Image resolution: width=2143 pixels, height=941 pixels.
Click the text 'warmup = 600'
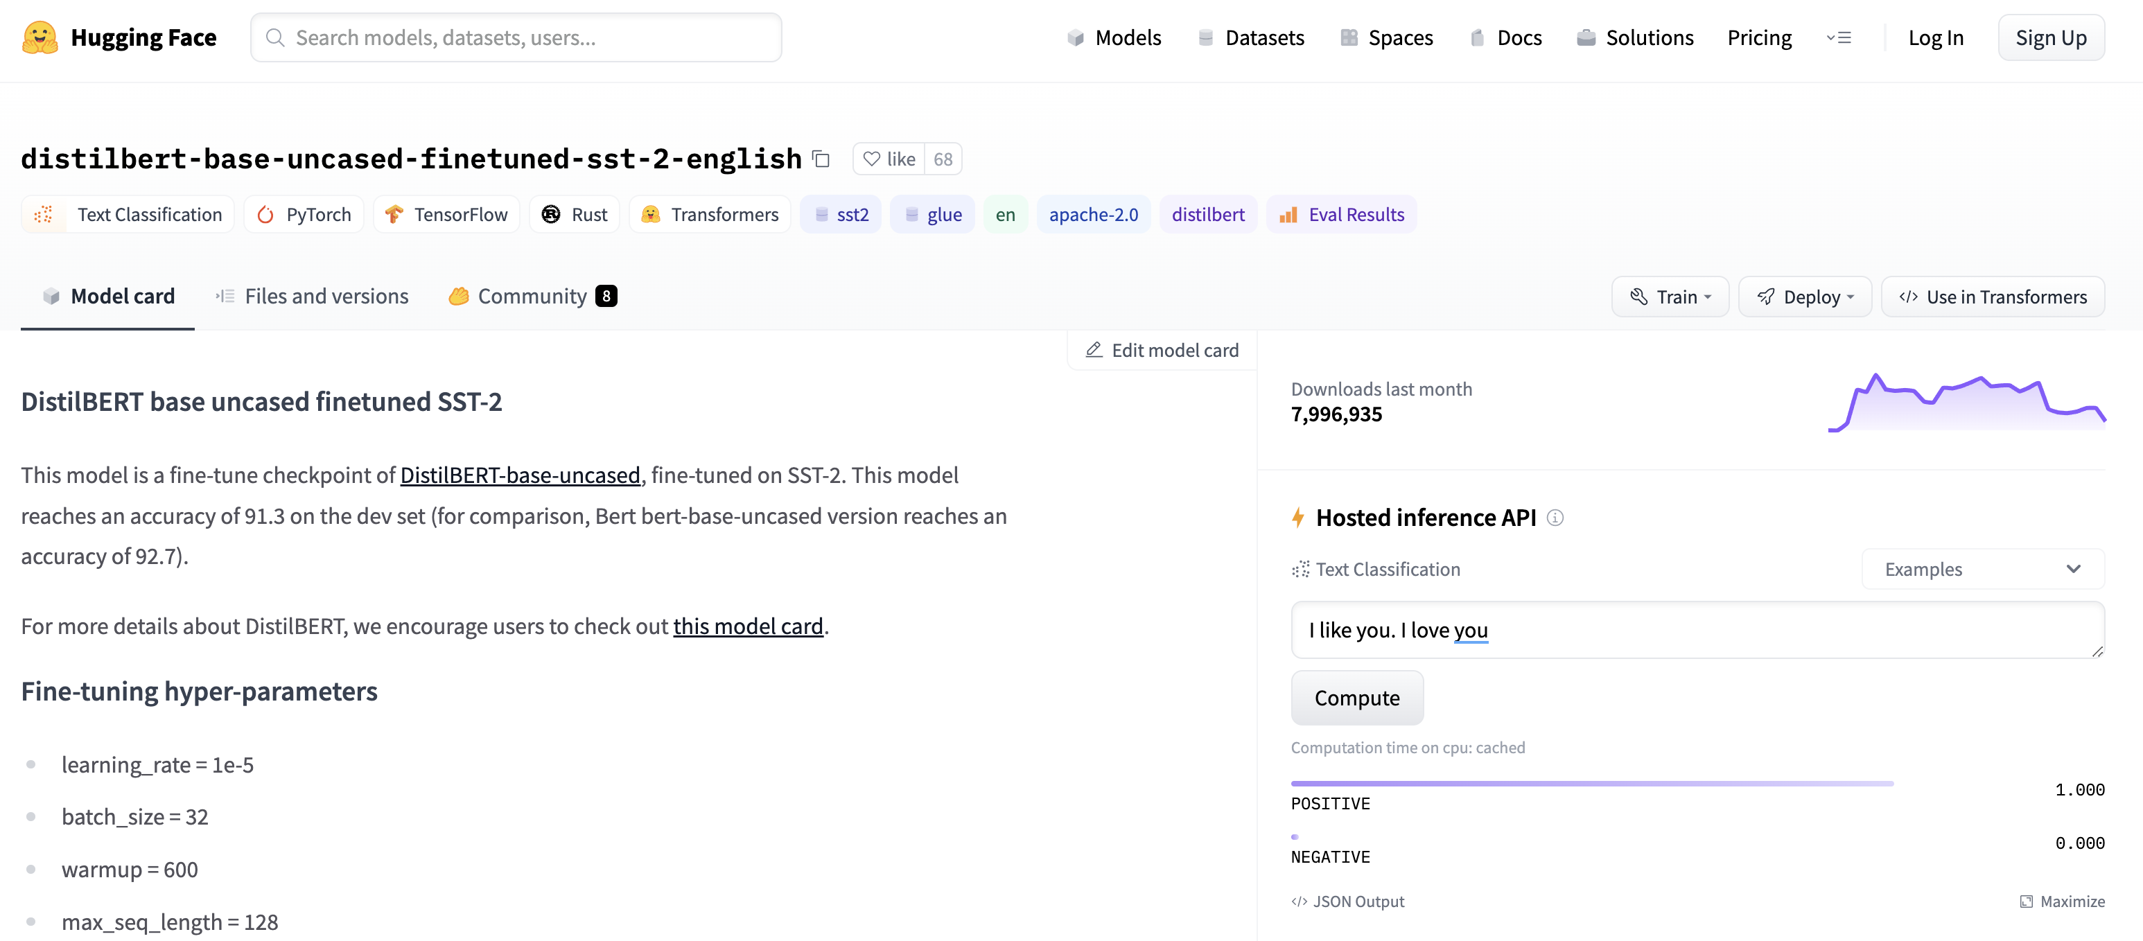click(x=130, y=870)
